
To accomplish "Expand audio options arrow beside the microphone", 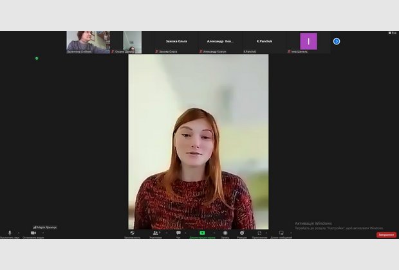I will (18, 233).
